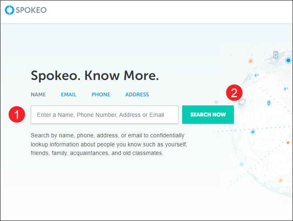Click the glowing blue node on the dotted line
293x221 pixels.
[x=253, y=132]
